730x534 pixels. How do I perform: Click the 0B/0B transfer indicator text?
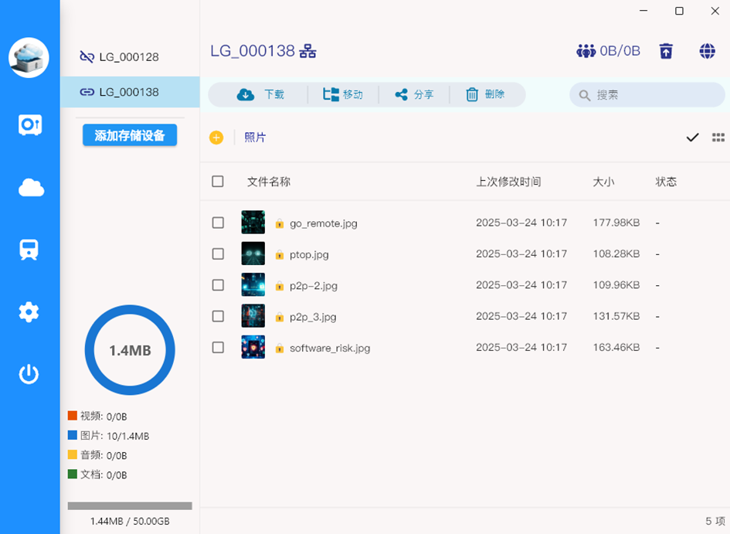point(620,51)
